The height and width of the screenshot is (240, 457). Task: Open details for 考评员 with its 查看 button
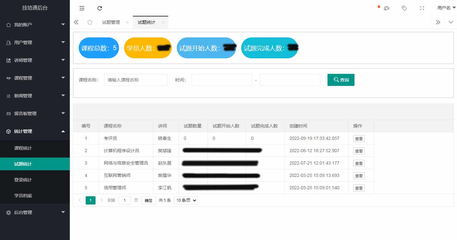point(359,138)
